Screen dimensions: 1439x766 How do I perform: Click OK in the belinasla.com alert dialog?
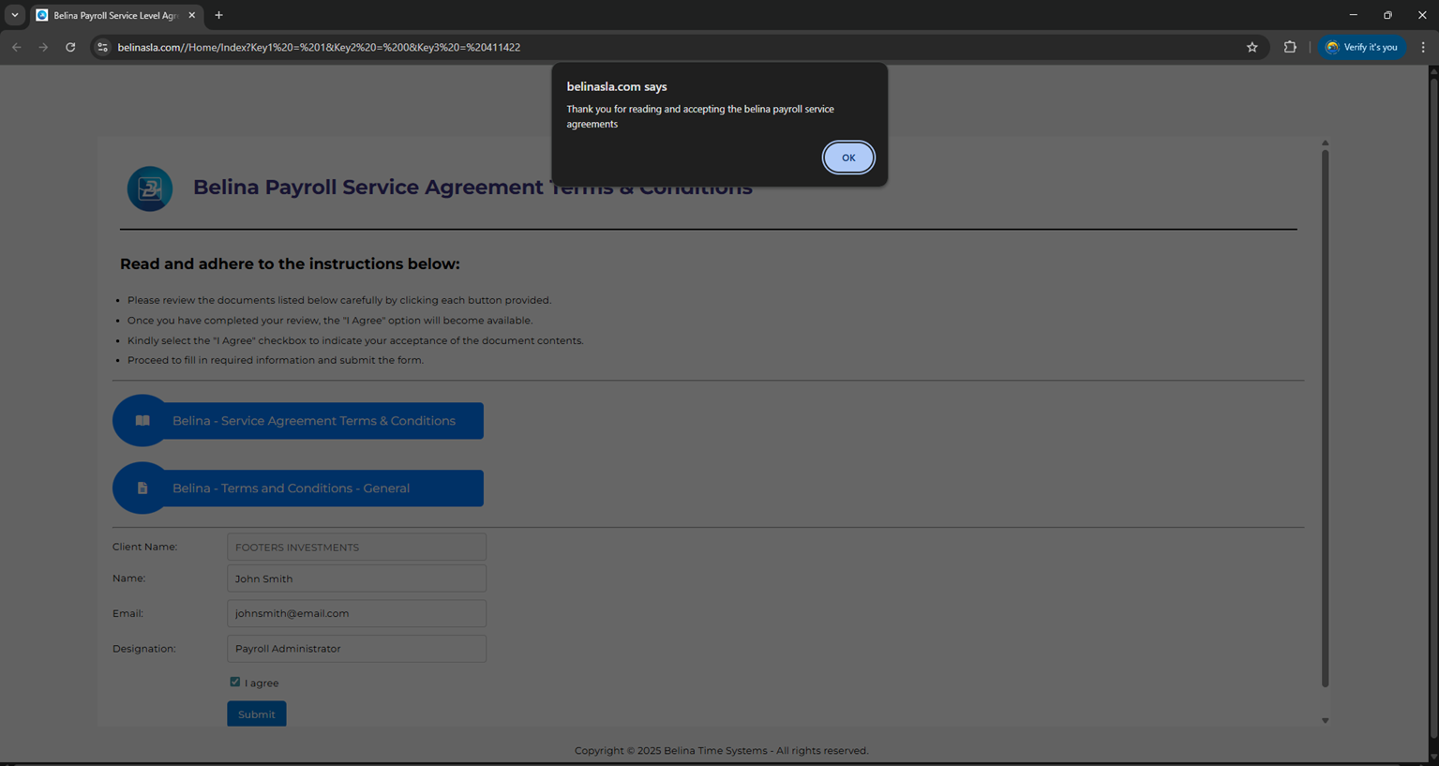848,158
